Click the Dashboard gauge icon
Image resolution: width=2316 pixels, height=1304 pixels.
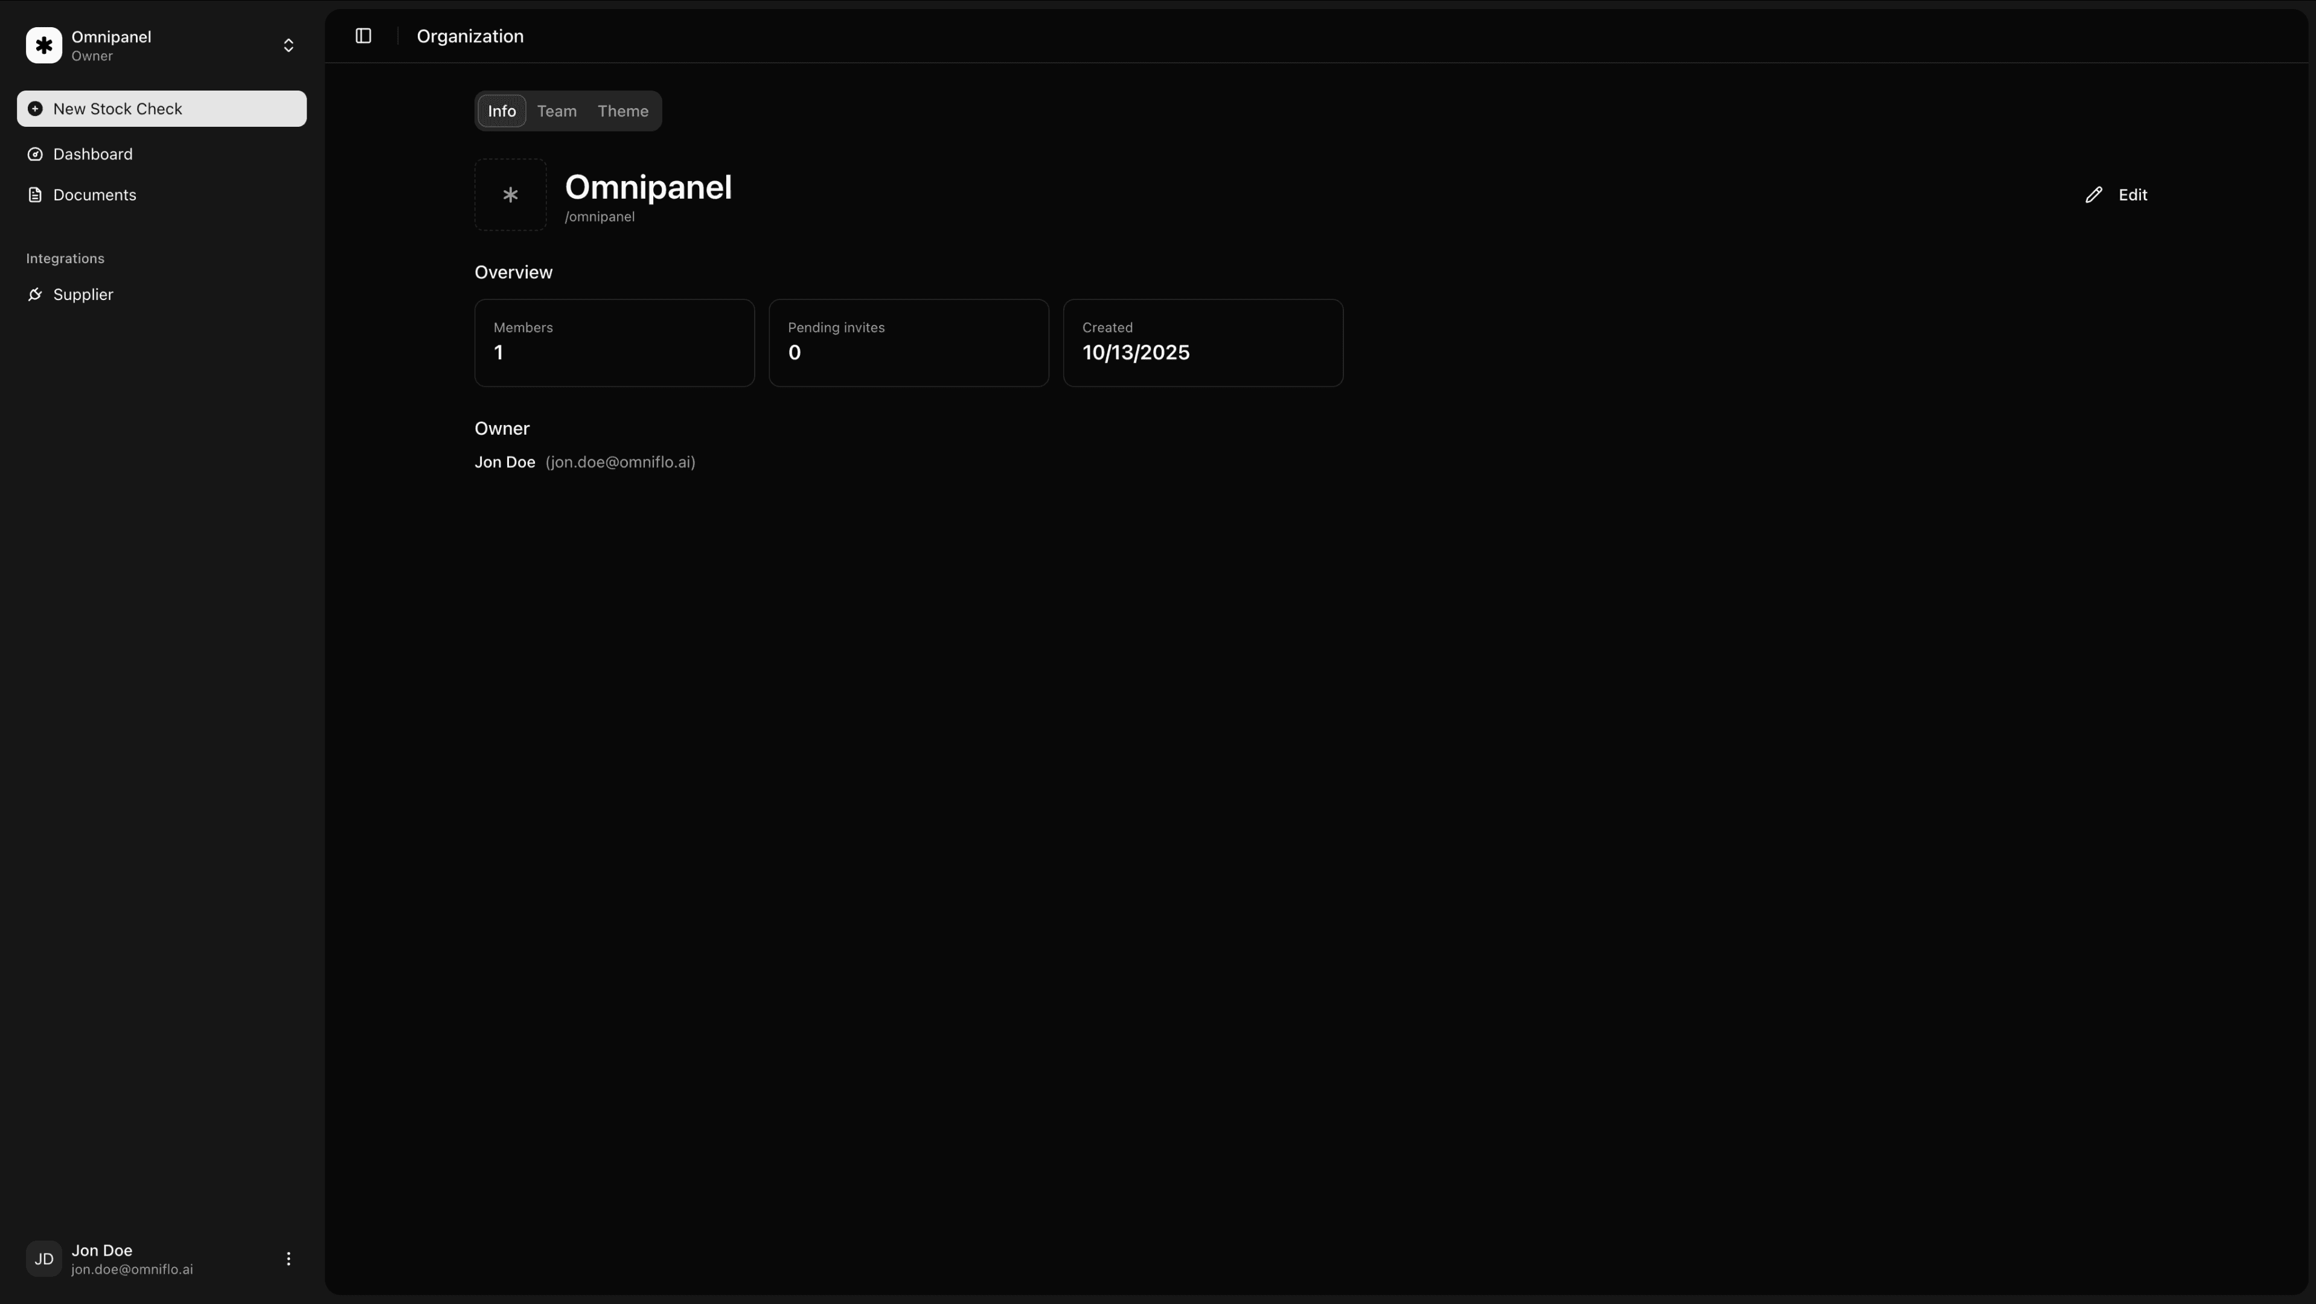[x=35, y=155]
